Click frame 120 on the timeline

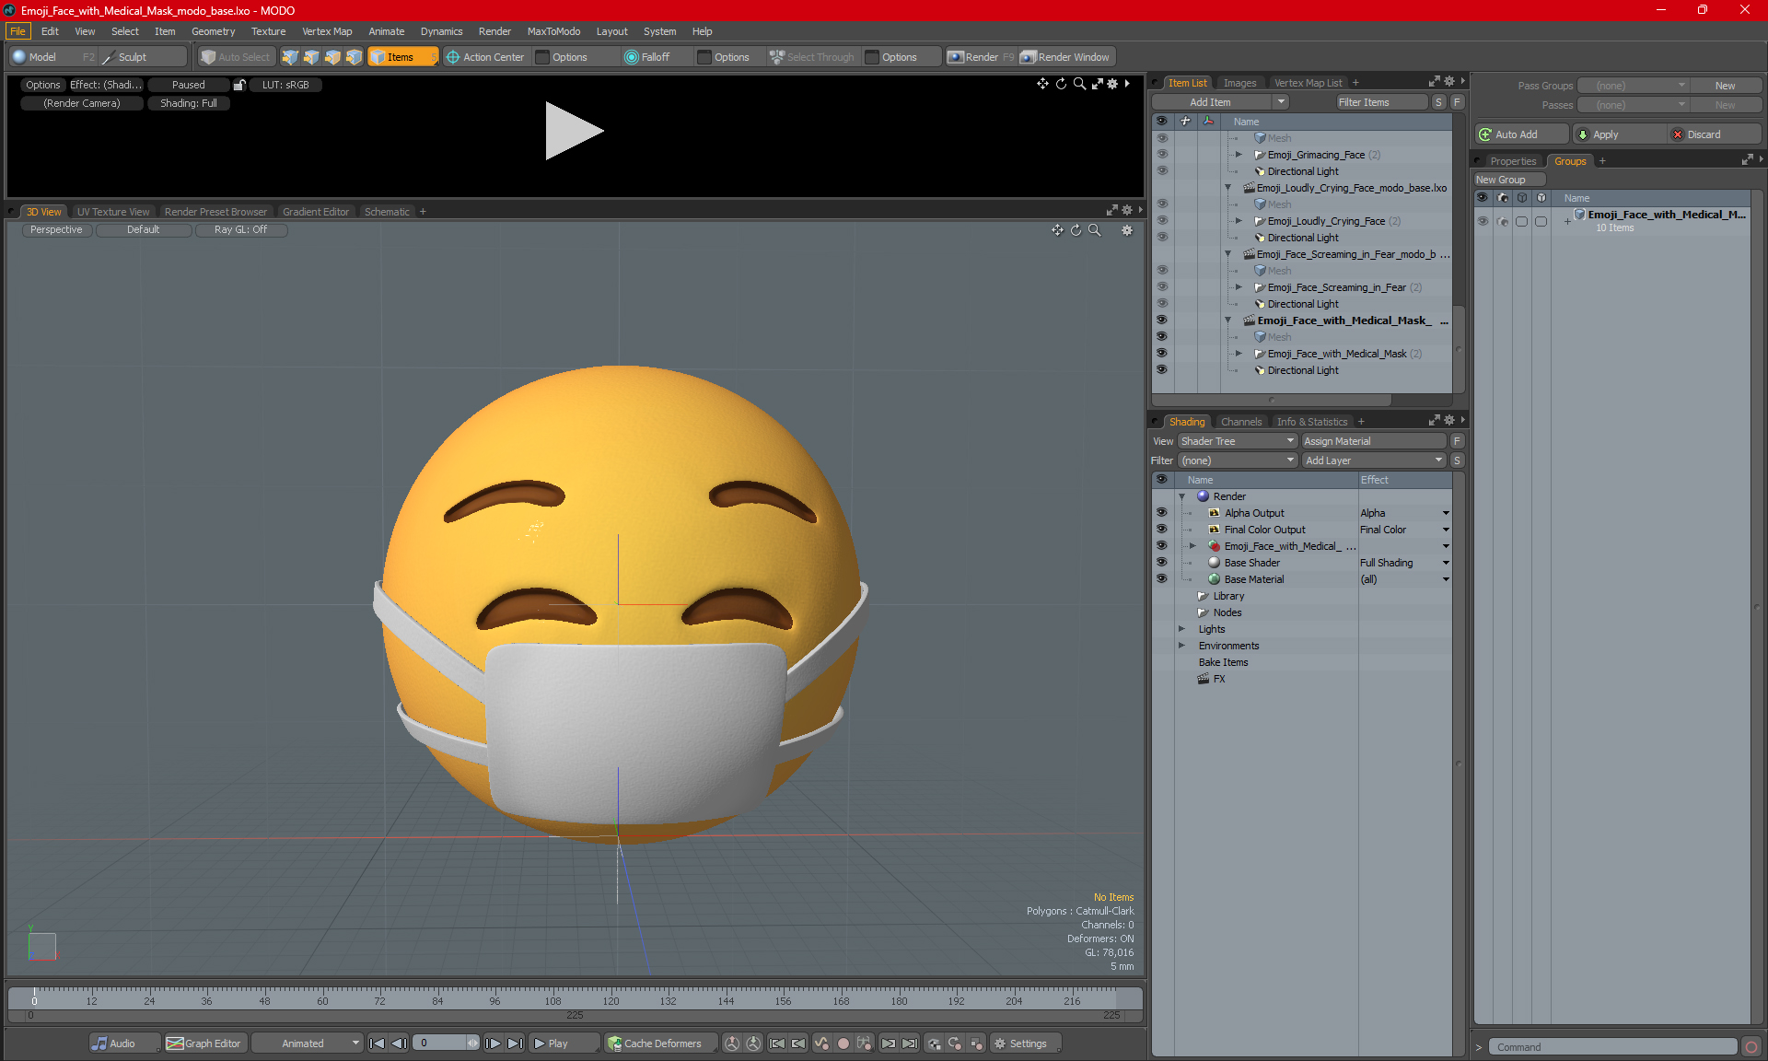click(611, 997)
